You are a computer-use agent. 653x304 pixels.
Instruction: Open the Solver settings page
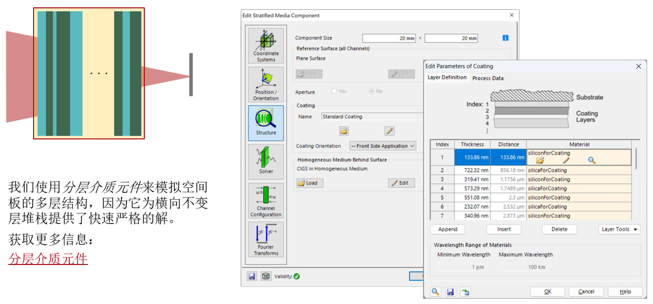pyautogui.click(x=266, y=160)
